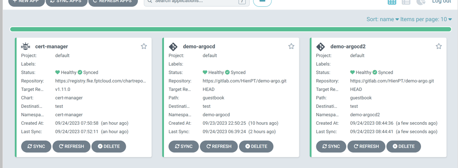Delete the demo-argocd2 application
This screenshot has height=168, width=458.
pyautogui.click(x=403, y=146)
